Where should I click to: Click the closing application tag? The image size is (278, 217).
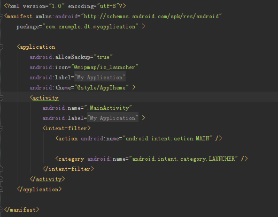click(x=39, y=190)
